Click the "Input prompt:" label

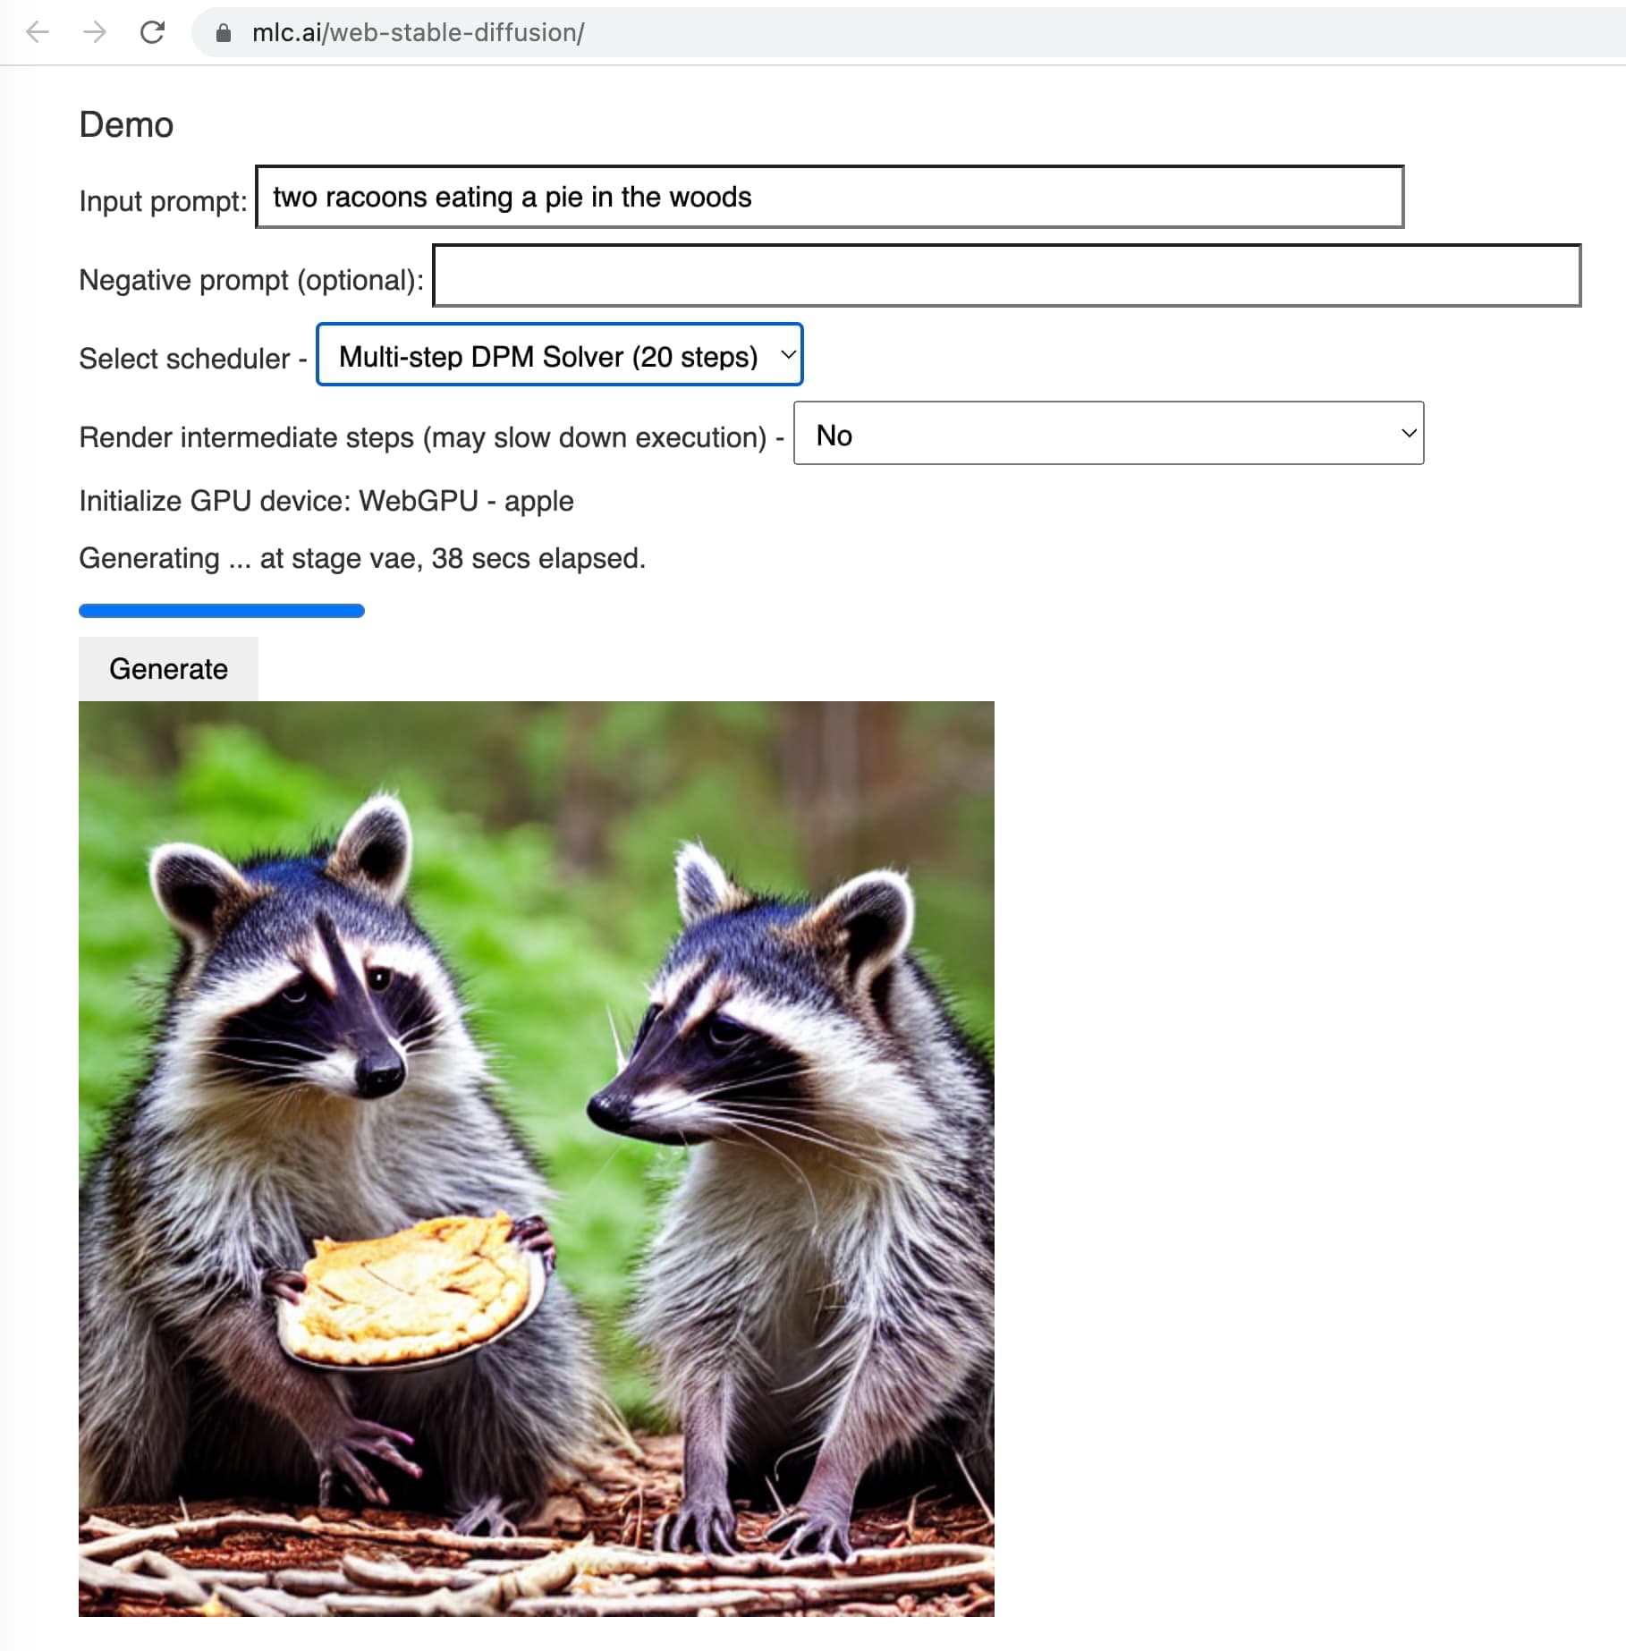(x=163, y=201)
